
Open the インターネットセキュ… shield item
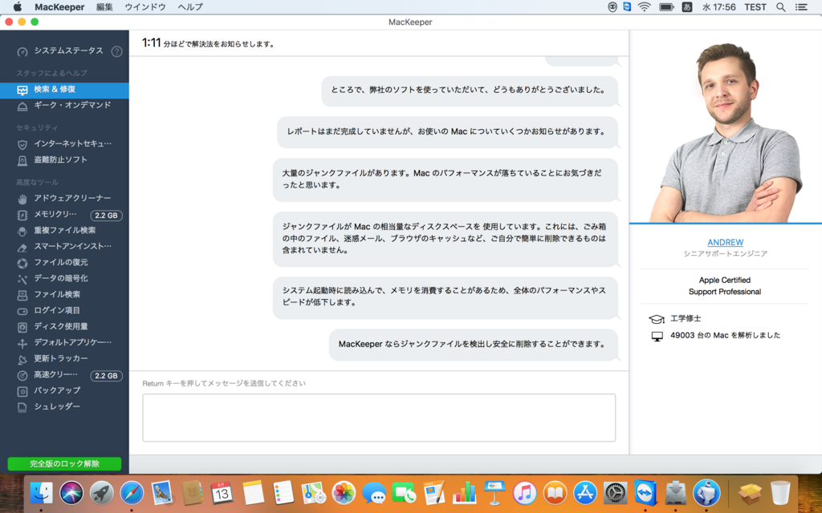click(64, 143)
